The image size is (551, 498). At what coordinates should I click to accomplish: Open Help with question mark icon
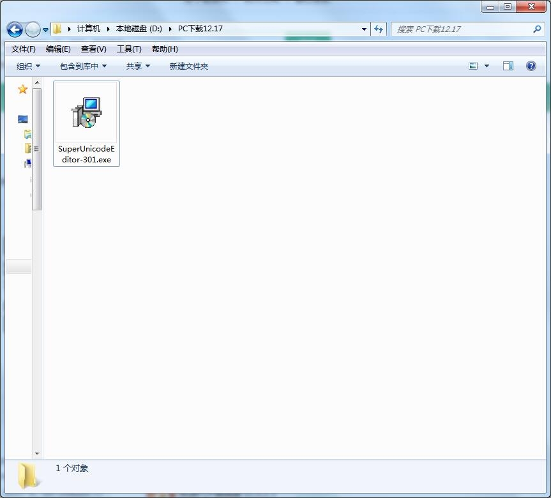(x=531, y=66)
